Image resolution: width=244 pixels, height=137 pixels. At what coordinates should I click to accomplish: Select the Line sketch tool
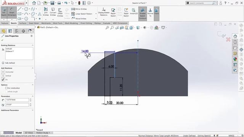pos(19,9)
